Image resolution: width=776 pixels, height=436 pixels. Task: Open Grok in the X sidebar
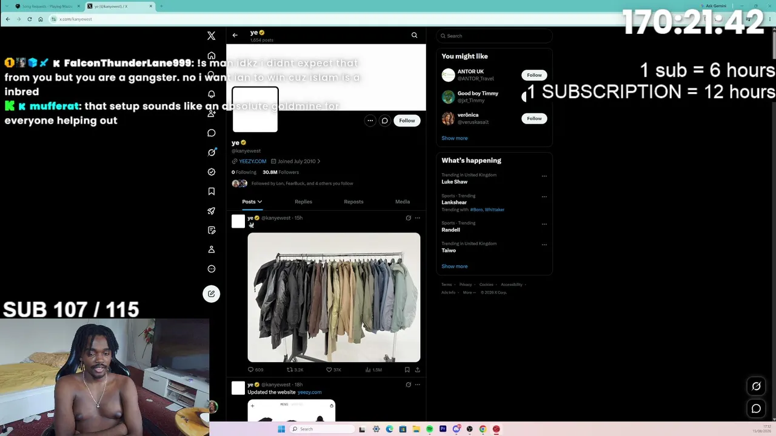point(211,152)
